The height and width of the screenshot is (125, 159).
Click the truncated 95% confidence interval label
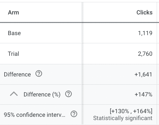point(35,115)
